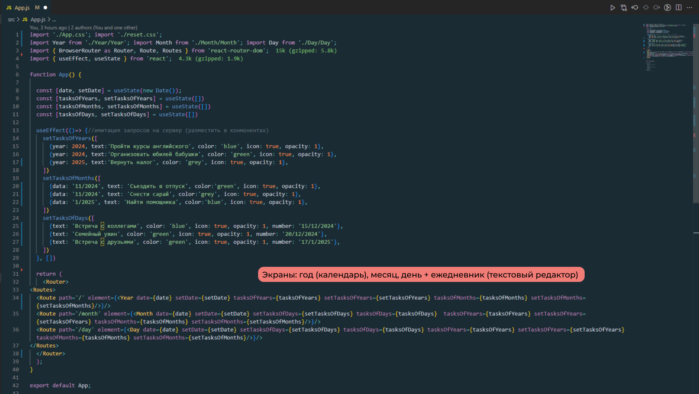Click the src breadcrumb folder
Image resolution: width=699 pixels, height=394 pixels.
pyautogui.click(x=11, y=19)
